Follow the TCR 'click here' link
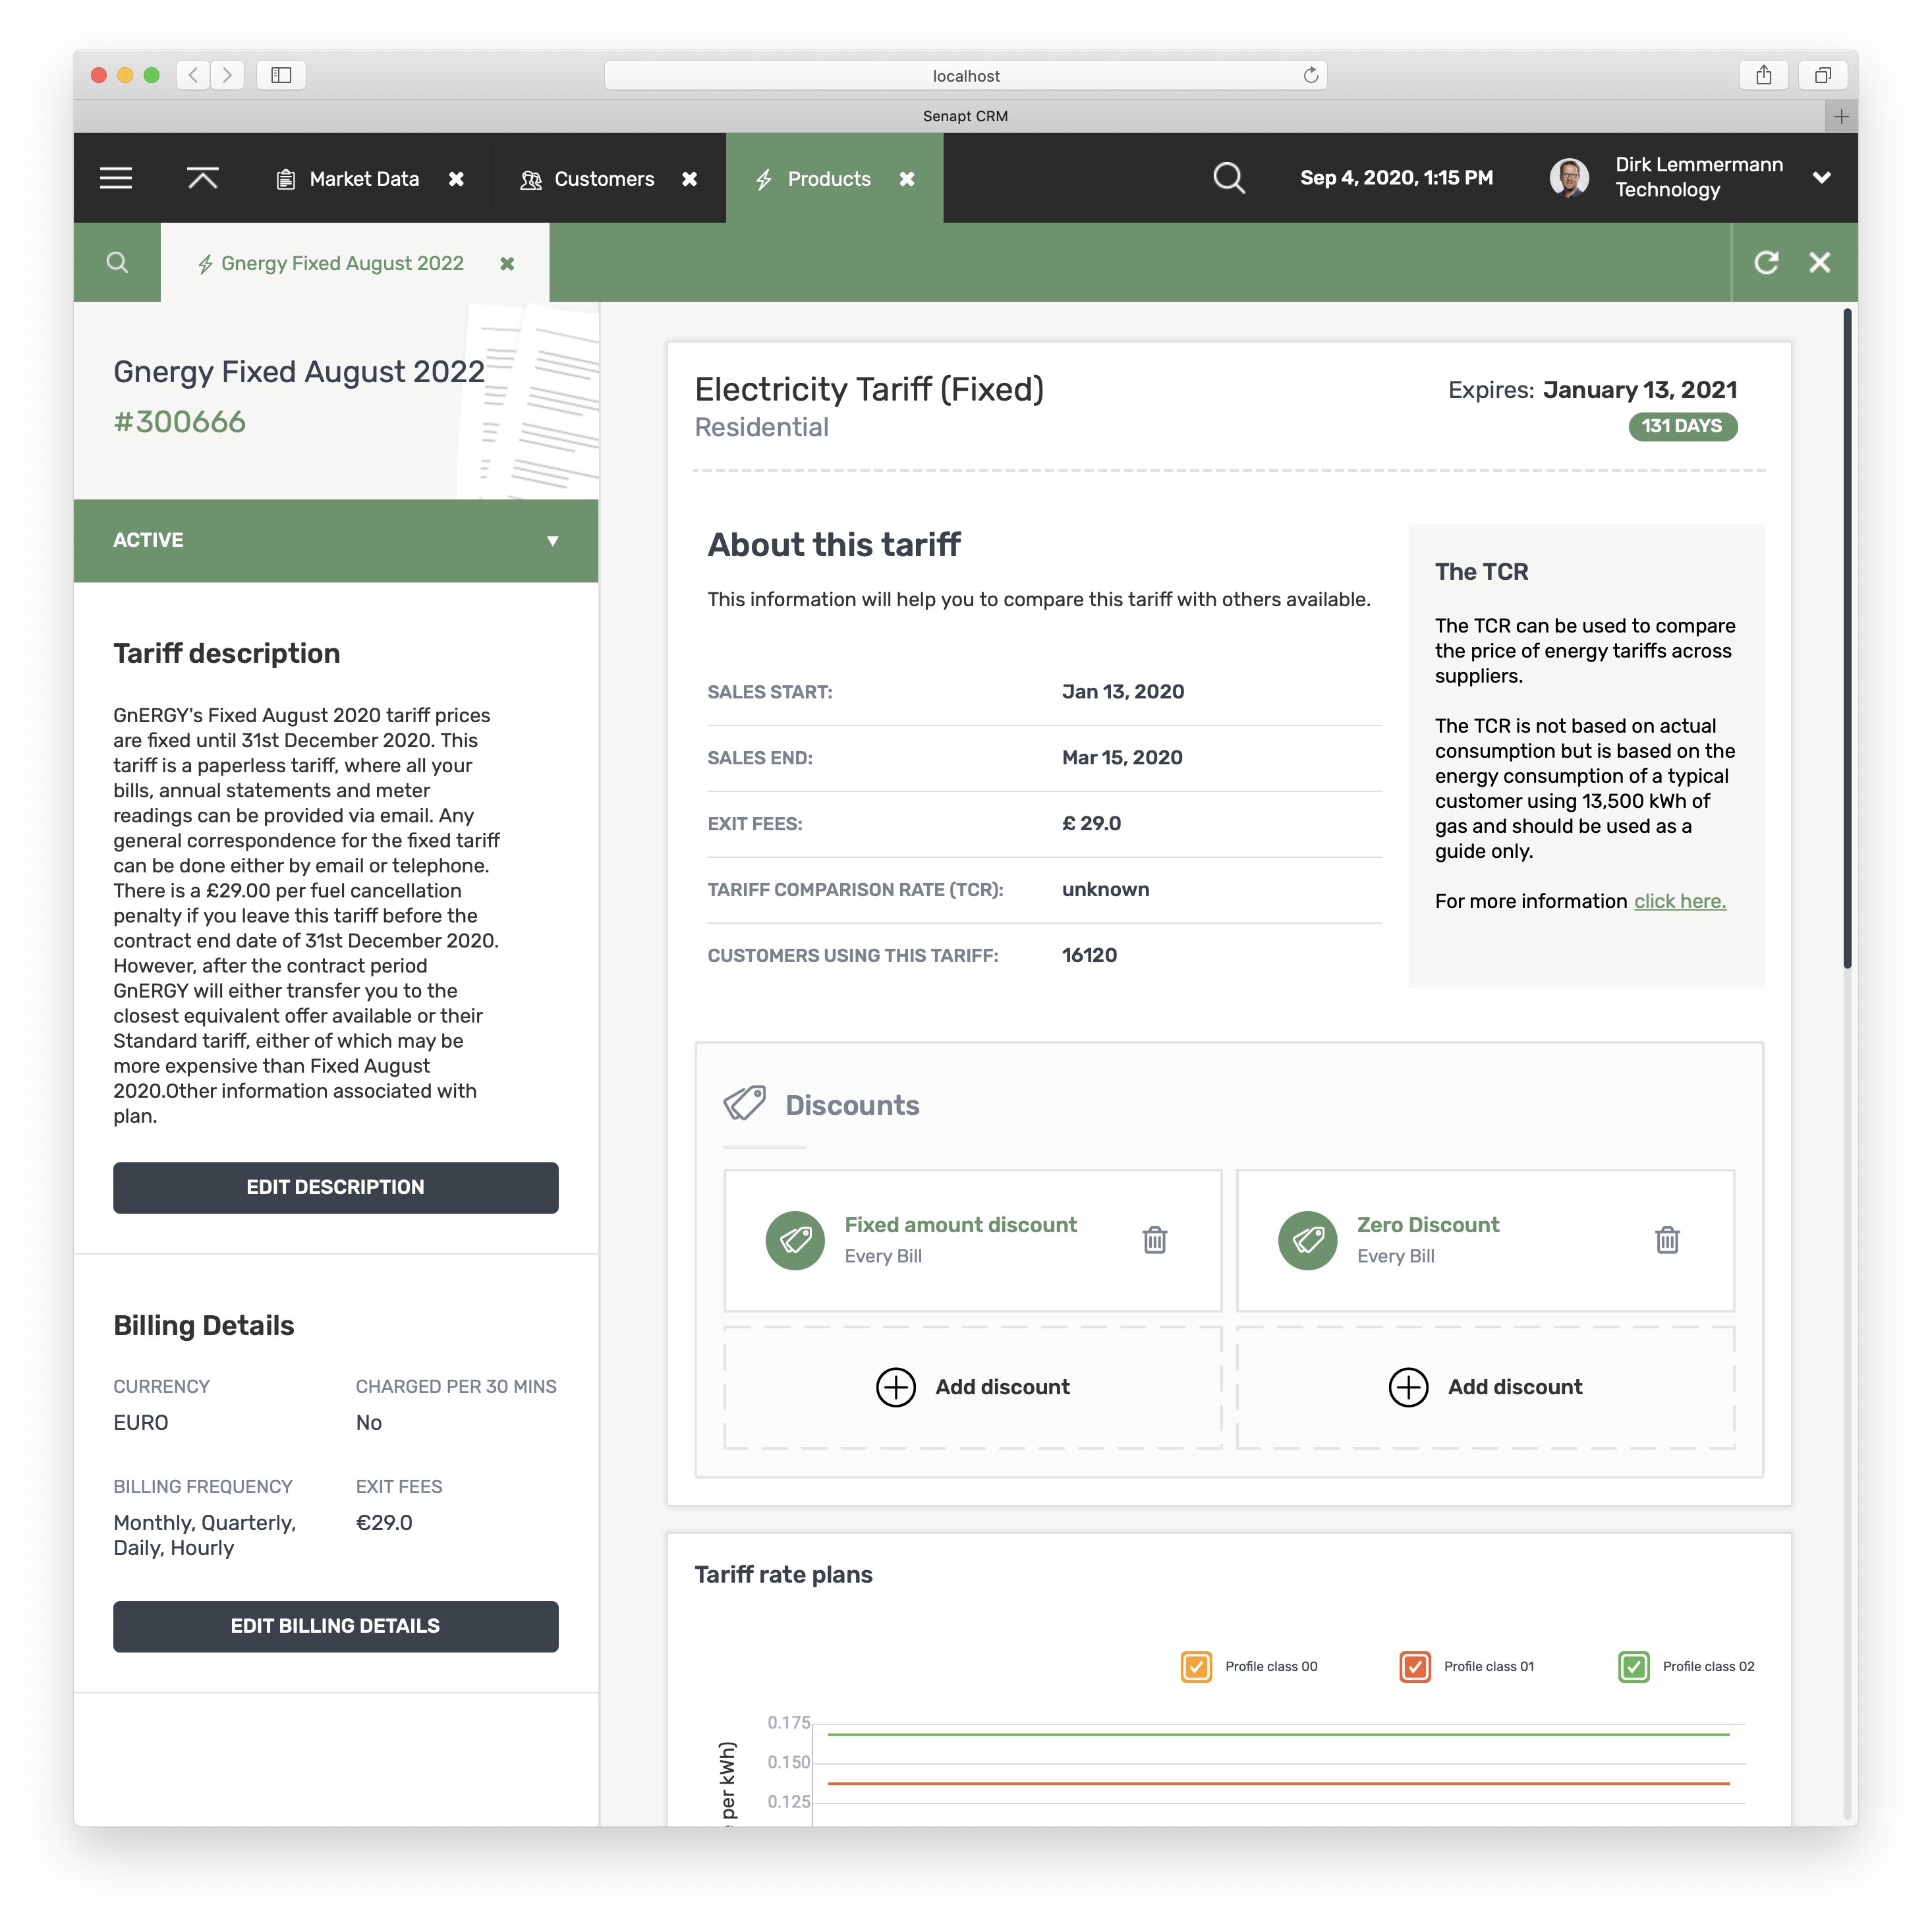The height and width of the screenshot is (1924, 1932). point(1679,901)
